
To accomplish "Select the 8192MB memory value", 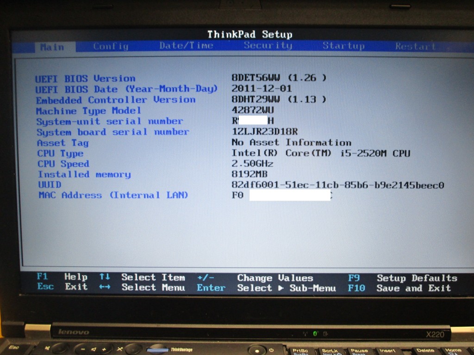I will [x=249, y=174].
